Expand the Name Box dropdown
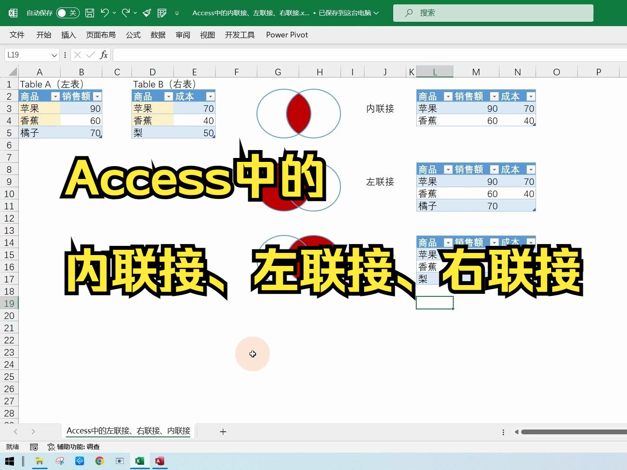Screen dimensions: 627x470 coord(53,55)
